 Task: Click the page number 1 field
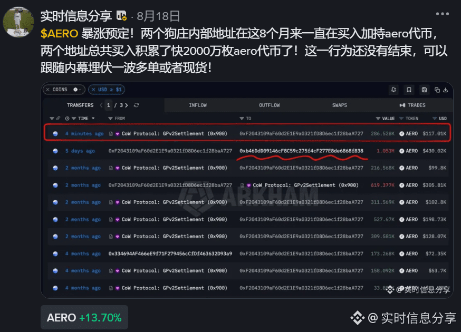[109, 105]
